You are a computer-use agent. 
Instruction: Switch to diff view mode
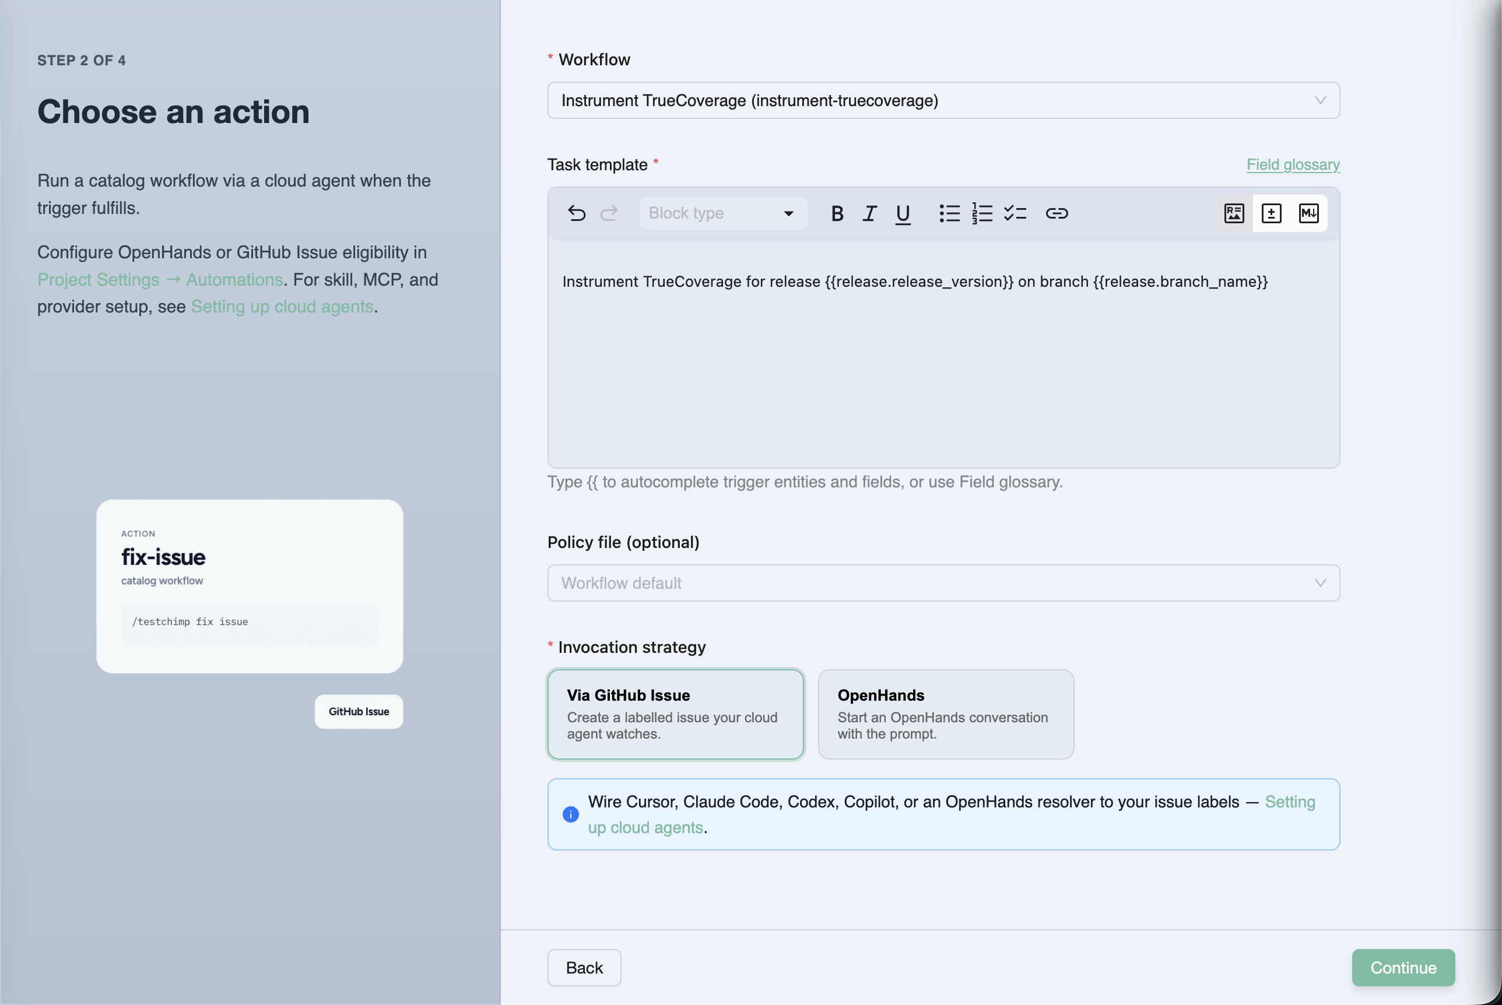coord(1271,213)
